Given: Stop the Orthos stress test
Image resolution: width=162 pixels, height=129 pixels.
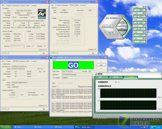Looking at the screenshot, I should tap(101, 65).
